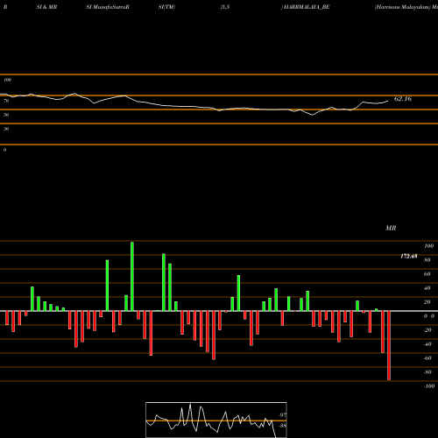Click the -100 label on MR axis
Image resolution: width=438 pixels, height=438 pixels.
point(429,386)
